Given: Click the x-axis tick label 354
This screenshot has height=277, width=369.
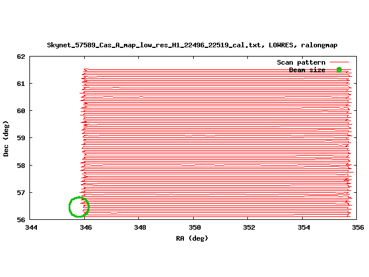Looking at the screenshot, I should [304, 227].
